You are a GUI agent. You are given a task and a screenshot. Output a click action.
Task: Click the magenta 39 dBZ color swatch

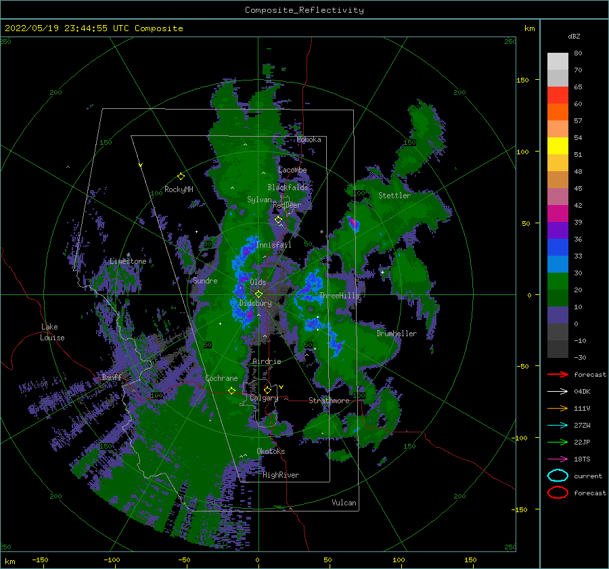coord(558,214)
